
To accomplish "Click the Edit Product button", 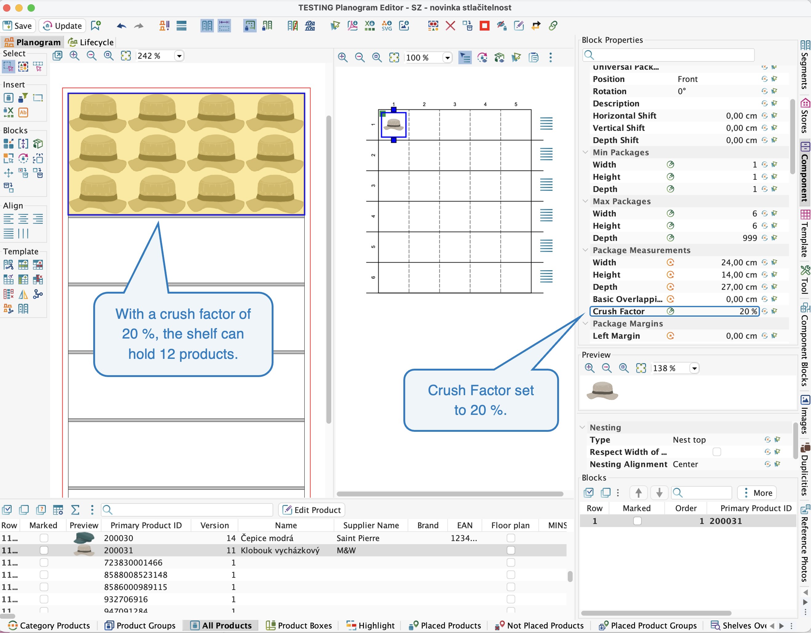I will (312, 510).
